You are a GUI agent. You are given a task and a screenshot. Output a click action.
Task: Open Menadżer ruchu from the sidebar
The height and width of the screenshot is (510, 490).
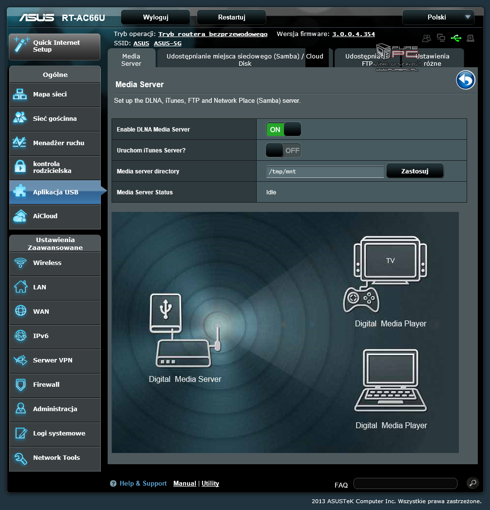point(55,143)
